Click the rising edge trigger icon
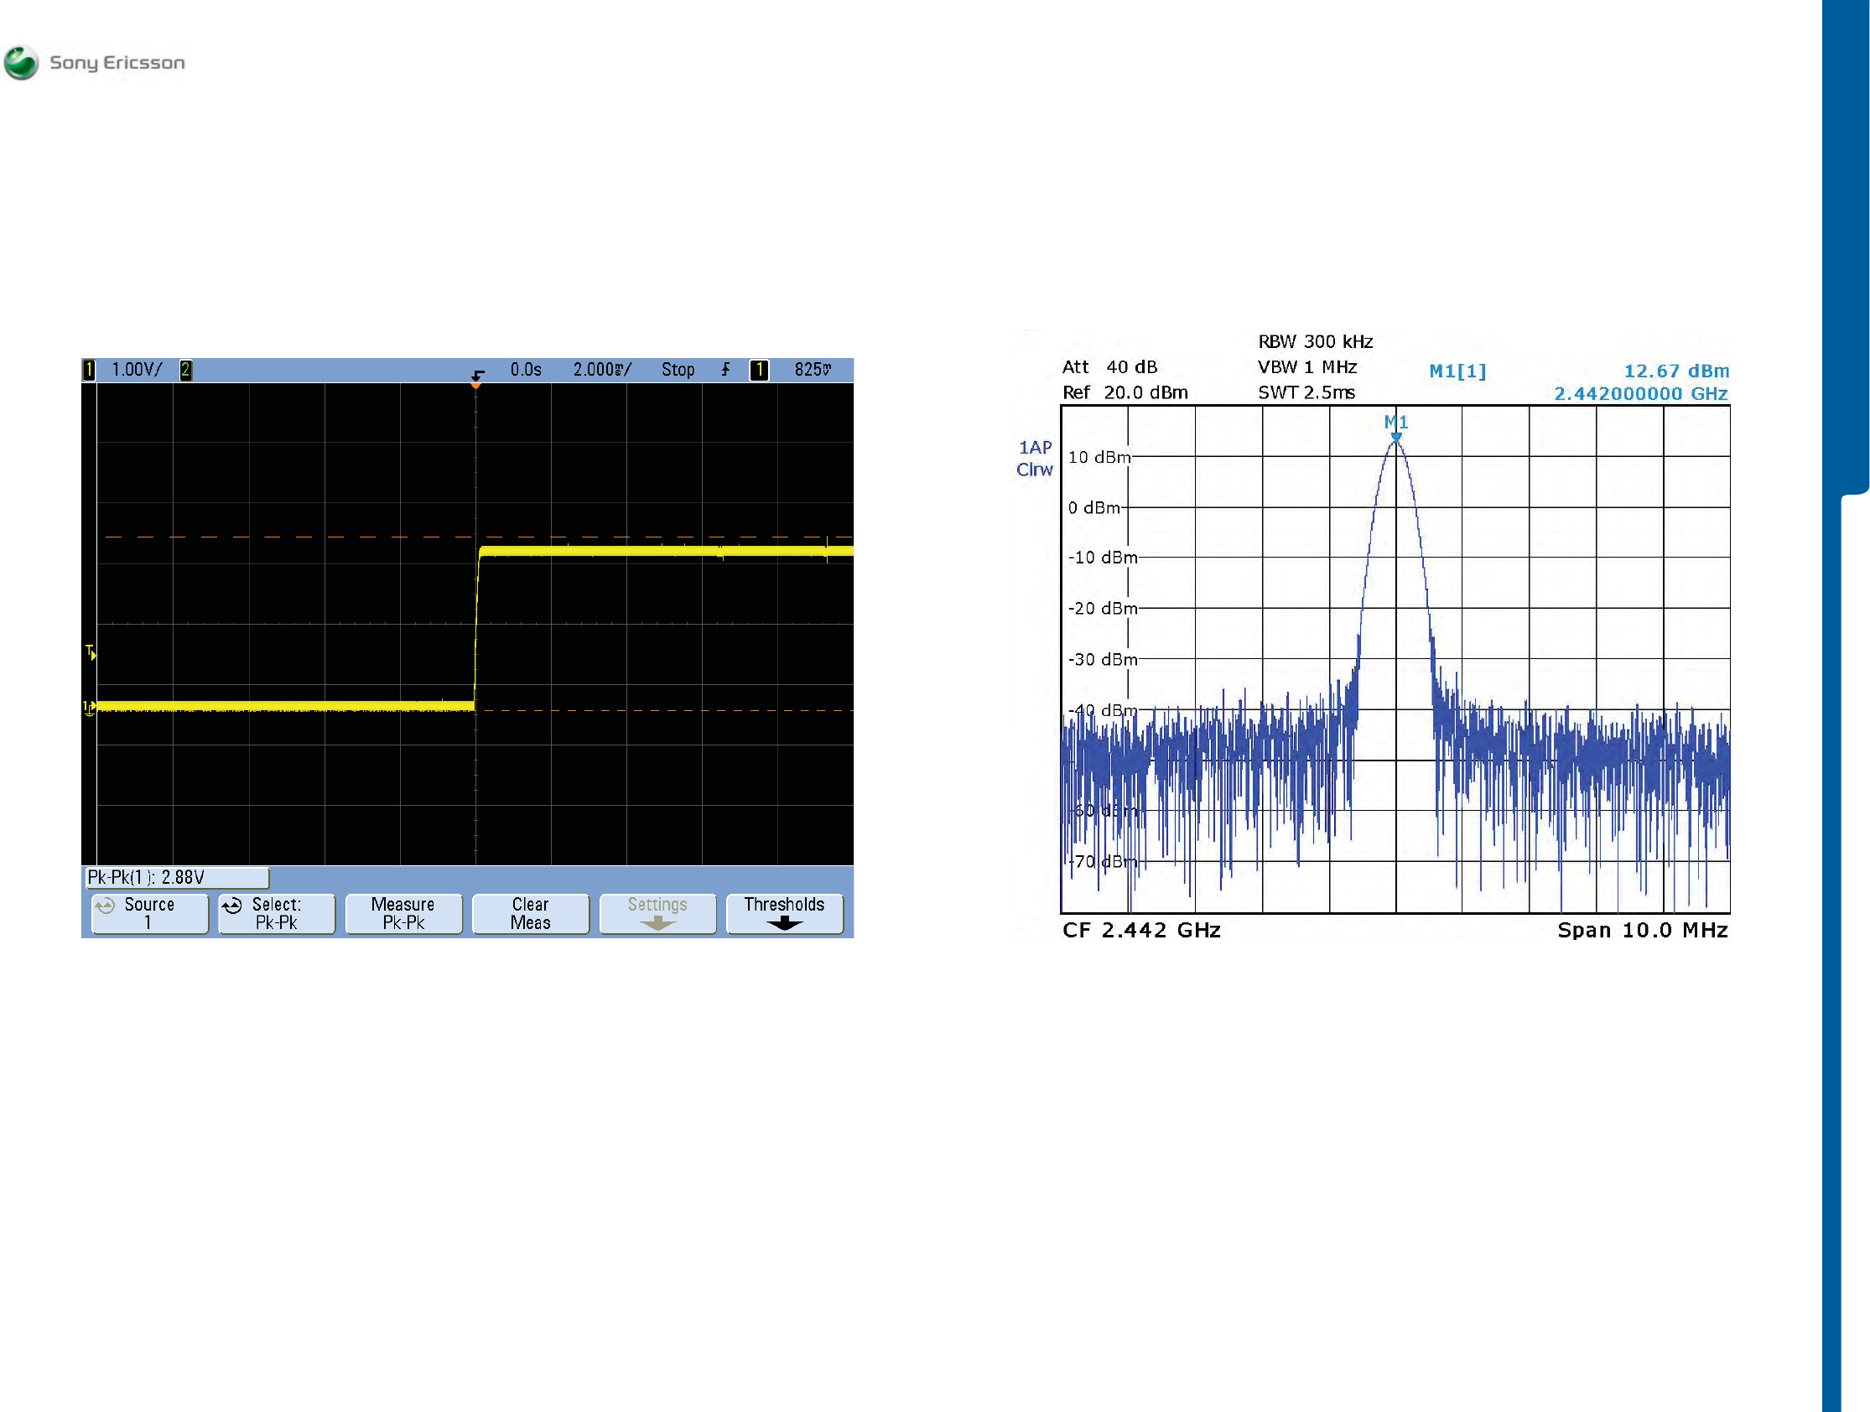Screen dimensions: 1870x1412 pos(725,370)
